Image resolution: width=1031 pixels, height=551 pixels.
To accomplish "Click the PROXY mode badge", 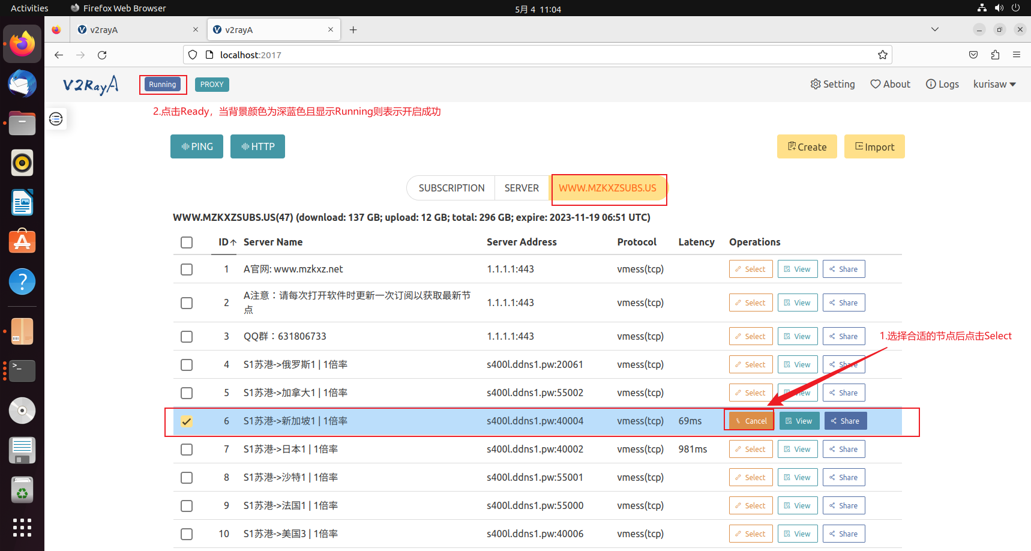I will pyautogui.click(x=212, y=85).
